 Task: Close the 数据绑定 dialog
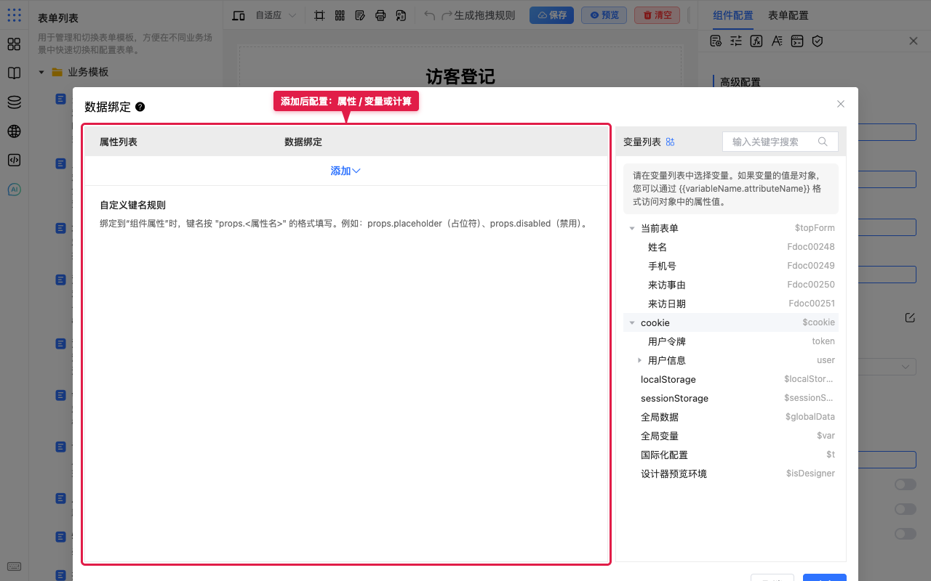coord(841,104)
